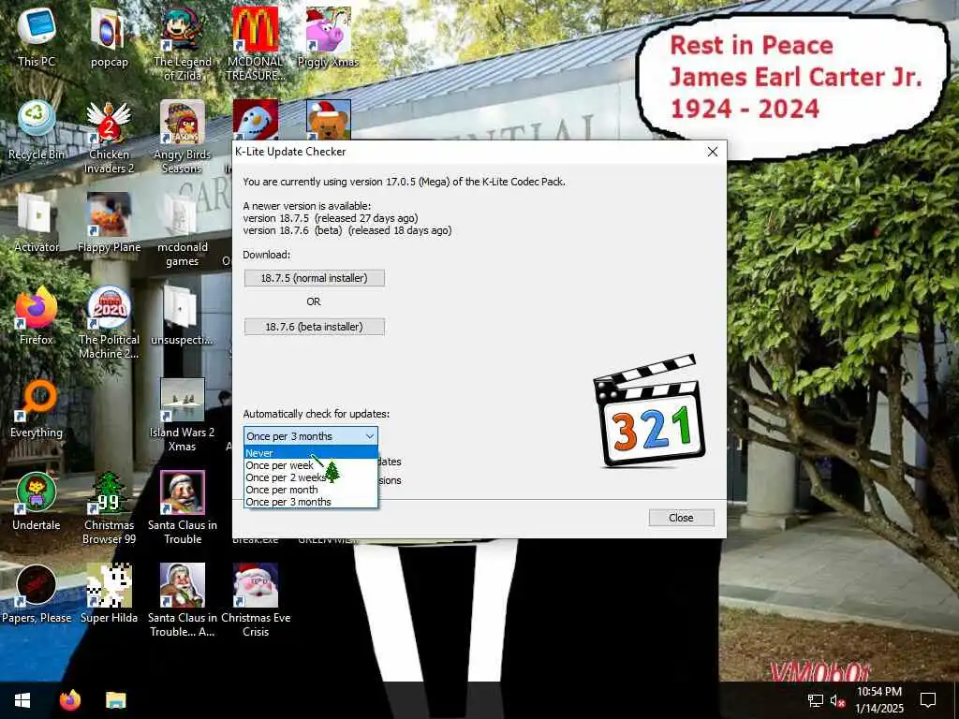Click the Close button in dialog

click(682, 518)
